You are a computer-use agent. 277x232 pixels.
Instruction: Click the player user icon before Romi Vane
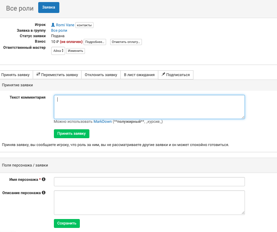pyautogui.click(x=53, y=25)
